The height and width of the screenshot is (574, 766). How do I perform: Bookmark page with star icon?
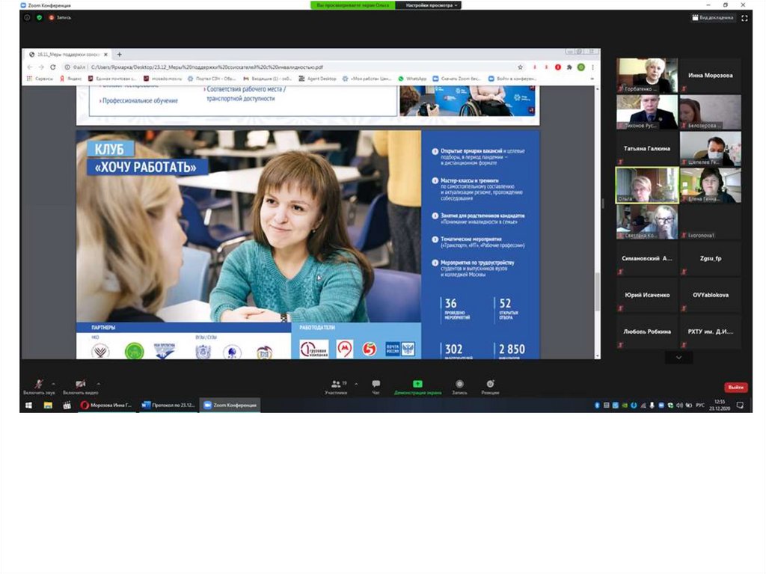521,67
